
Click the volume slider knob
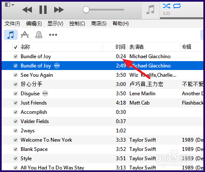[86, 10]
